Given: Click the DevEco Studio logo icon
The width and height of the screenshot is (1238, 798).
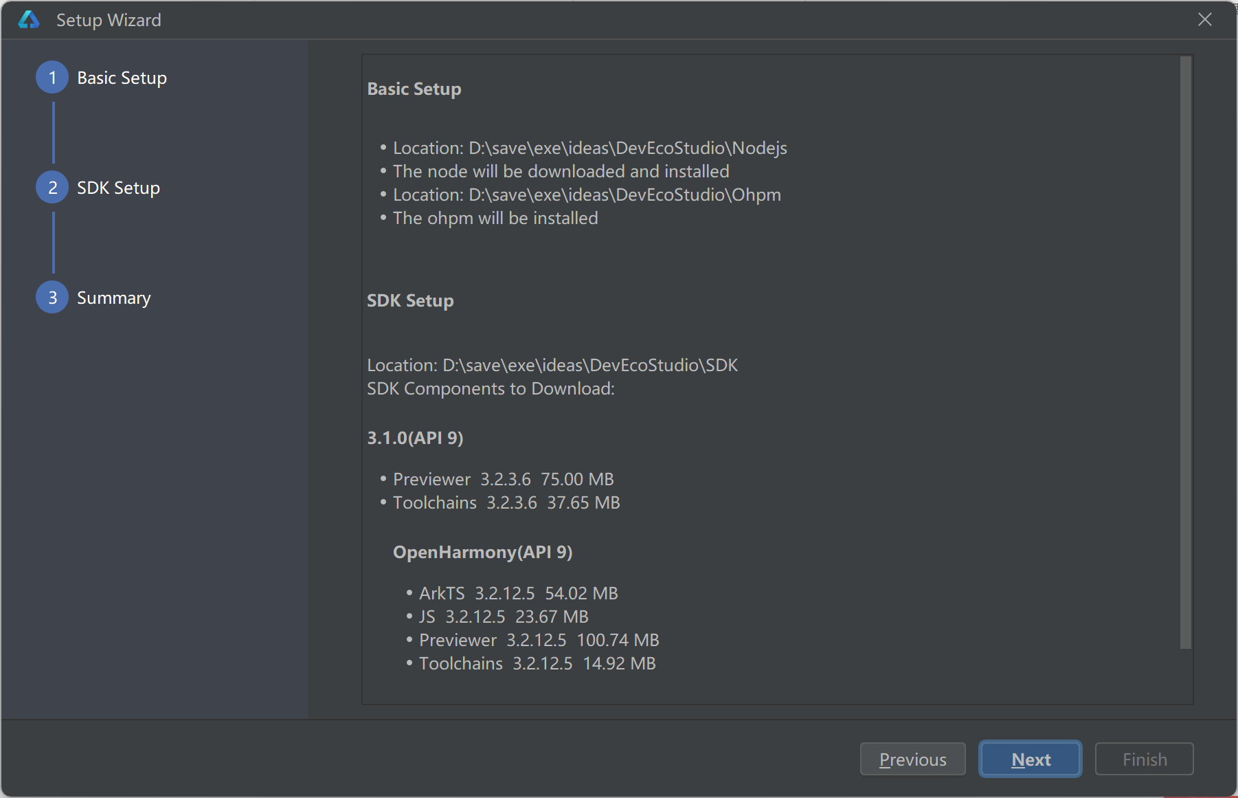Looking at the screenshot, I should tap(29, 20).
